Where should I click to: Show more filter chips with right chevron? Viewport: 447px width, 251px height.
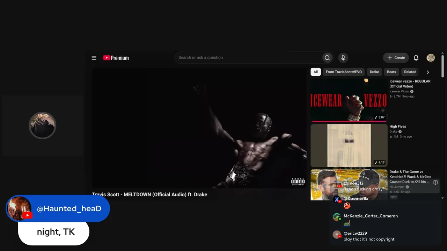point(428,72)
